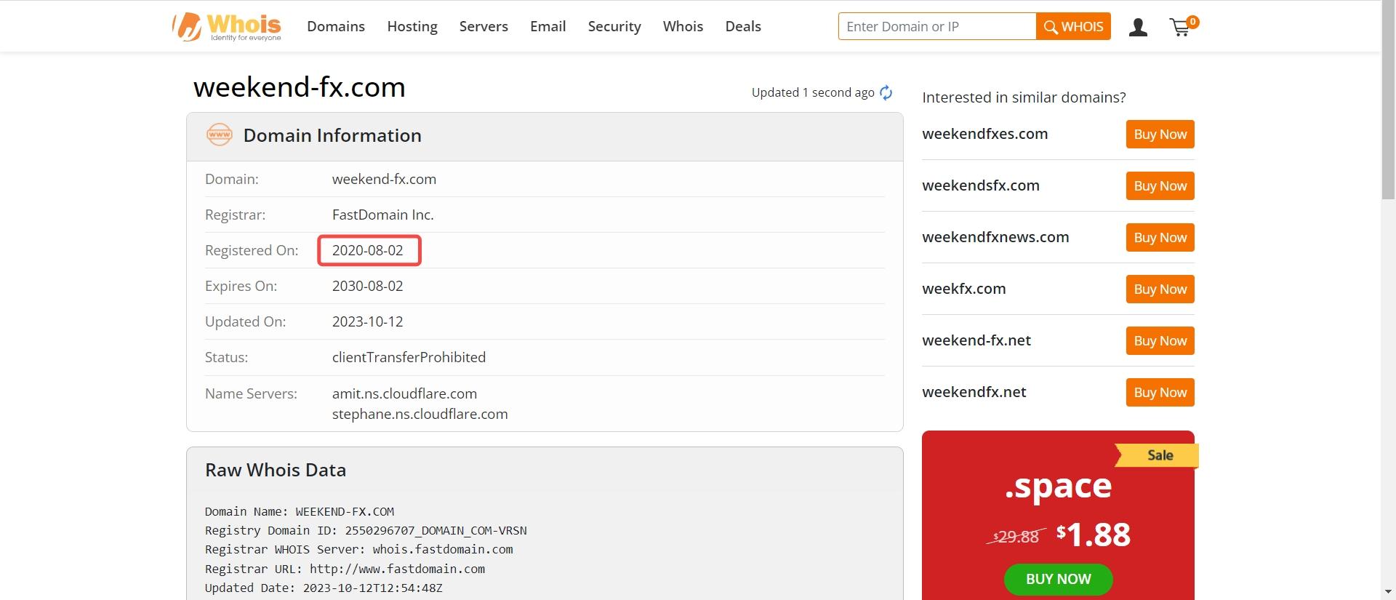Buy Now for weekendfx.net
Viewport: 1396px width, 600px height.
1160,392
